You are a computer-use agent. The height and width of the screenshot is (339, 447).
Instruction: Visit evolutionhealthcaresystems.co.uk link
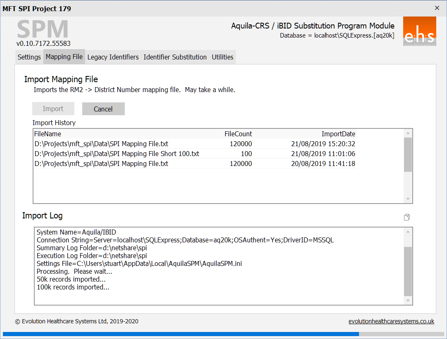pos(391,321)
